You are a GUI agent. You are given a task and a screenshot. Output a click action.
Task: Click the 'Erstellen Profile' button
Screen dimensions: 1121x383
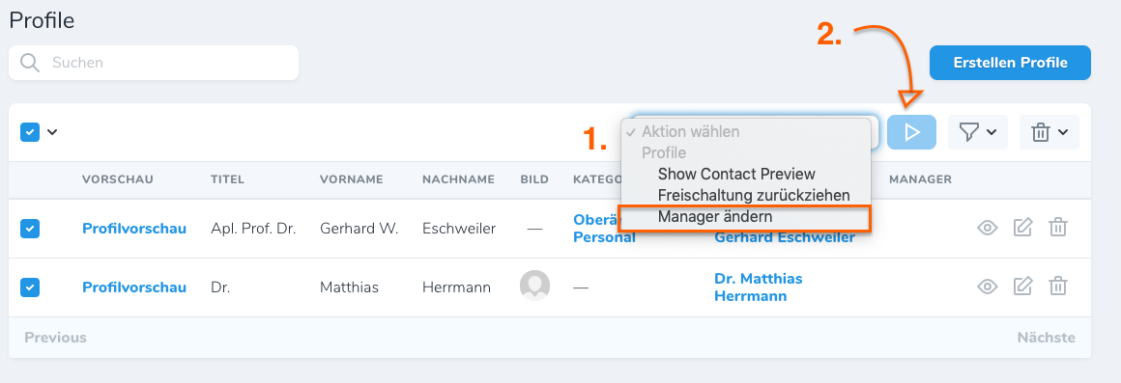[x=1010, y=63]
